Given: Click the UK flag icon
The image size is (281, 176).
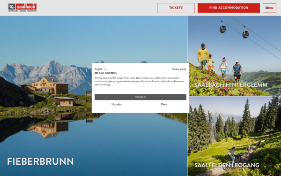Looking at the screenshot, I should pos(267,8).
